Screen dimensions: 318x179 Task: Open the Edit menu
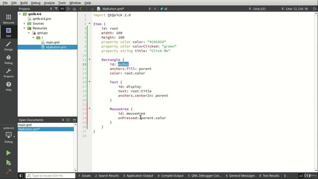pos(14,3)
